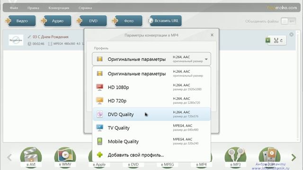Toggle the Объединить файлы switch
The width and height of the screenshot is (303, 170).
(x=288, y=21)
